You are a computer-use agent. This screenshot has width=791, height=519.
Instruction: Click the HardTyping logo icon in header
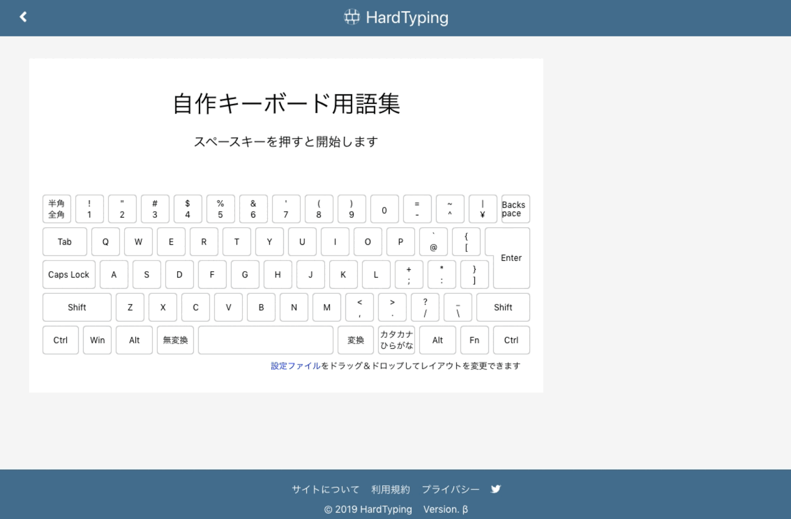[352, 17]
